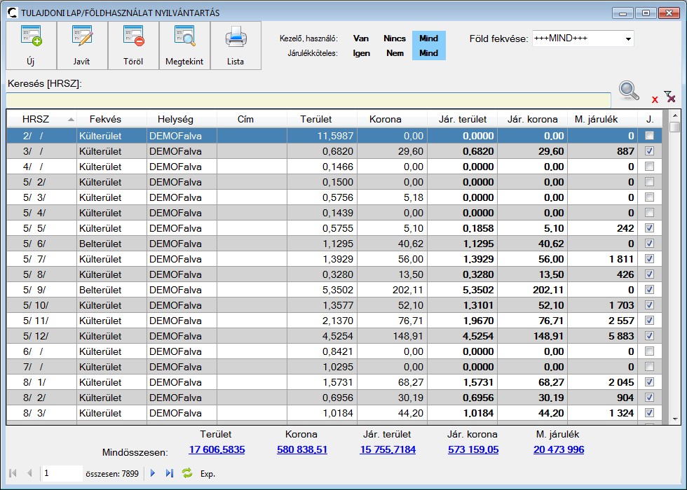This screenshot has height=490, width=687.
Task: Click the magnifying glass search icon
Action: tap(629, 91)
